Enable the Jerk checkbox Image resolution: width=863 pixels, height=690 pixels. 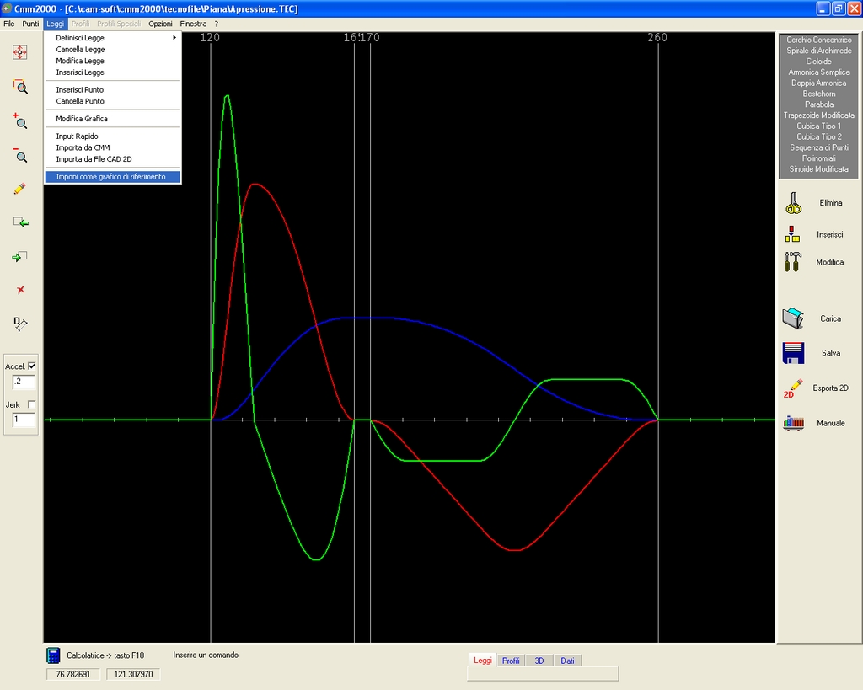pos(32,404)
